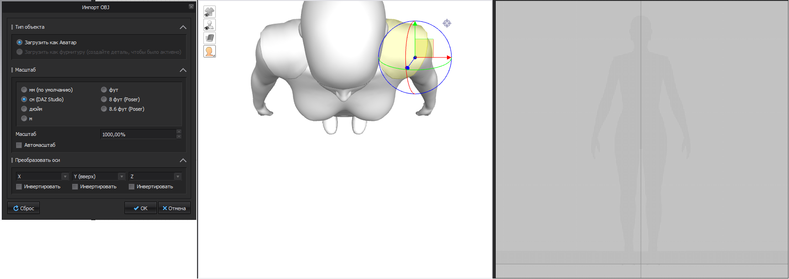The width and height of the screenshot is (789, 279).
Task: Open the Z axis dropdown
Action: click(155, 176)
